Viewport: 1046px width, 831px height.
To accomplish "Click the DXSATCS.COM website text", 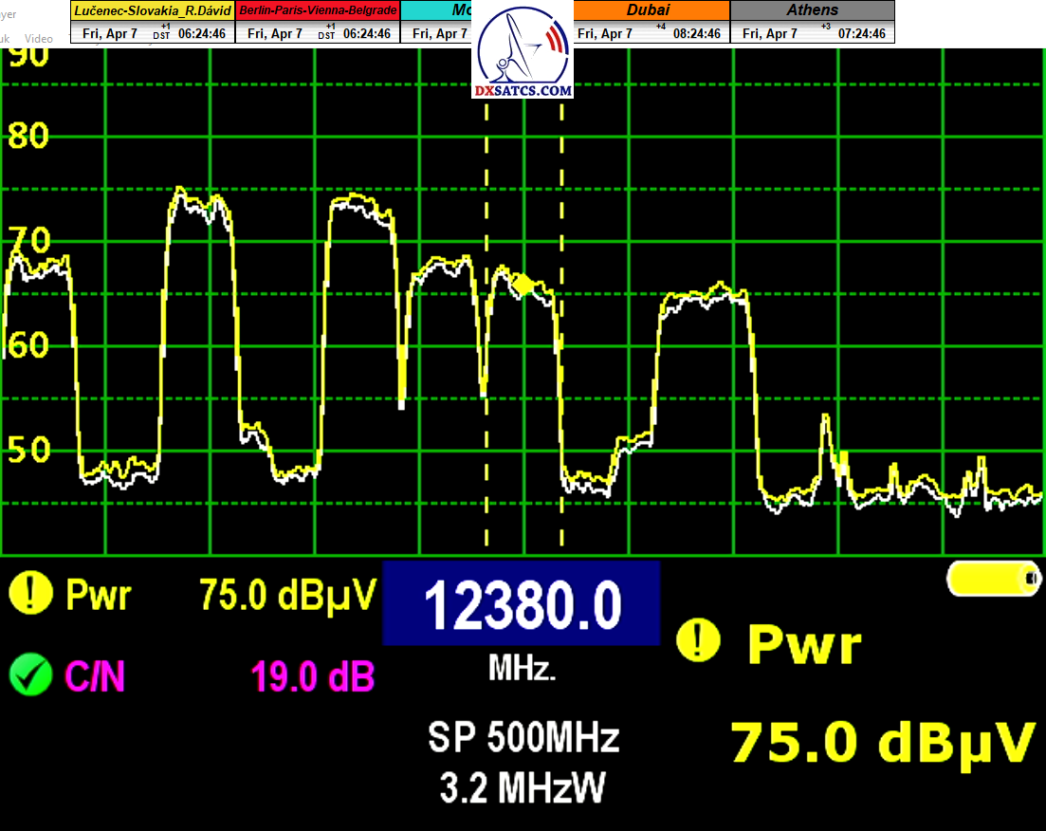I will 524,91.
